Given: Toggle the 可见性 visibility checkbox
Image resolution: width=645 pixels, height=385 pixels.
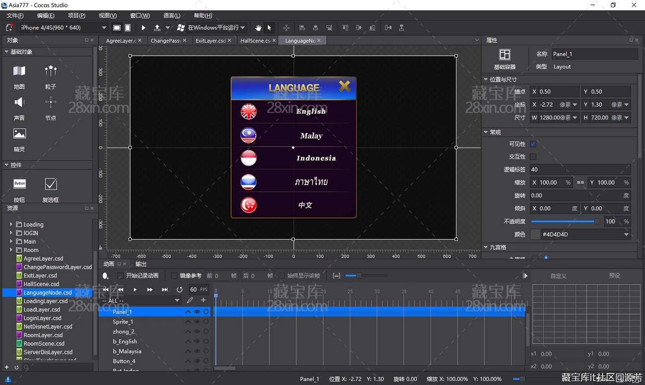Looking at the screenshot, I should [x=533, y=144].
